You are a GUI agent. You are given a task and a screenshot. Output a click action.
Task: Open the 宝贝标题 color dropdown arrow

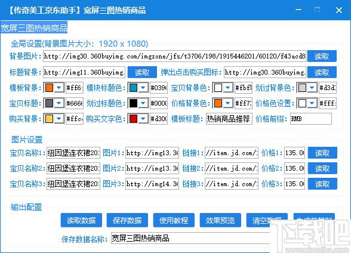pos(59,103)
